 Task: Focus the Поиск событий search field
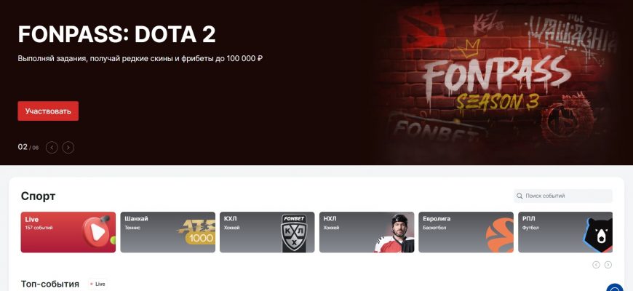tap(563, 196)
